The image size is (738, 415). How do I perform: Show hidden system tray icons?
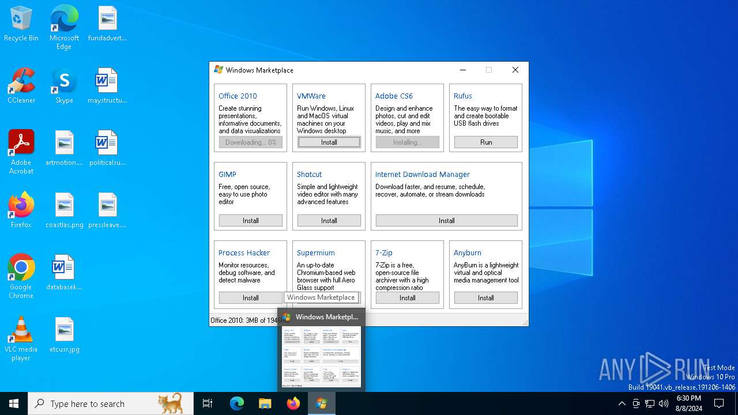coord(622,403)
